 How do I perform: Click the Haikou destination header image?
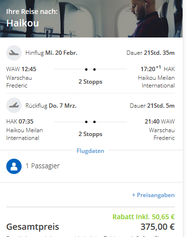[91, 19]
